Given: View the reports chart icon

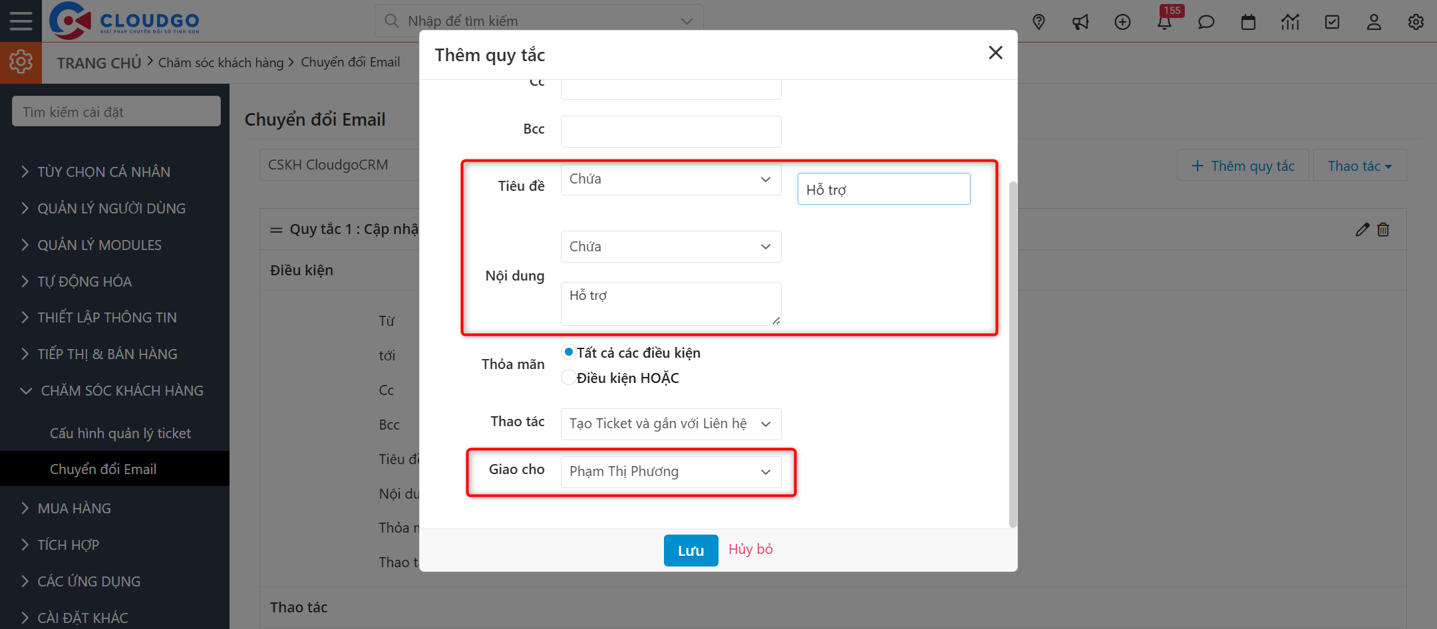Looking at the screenshot, I should 1291,21.
